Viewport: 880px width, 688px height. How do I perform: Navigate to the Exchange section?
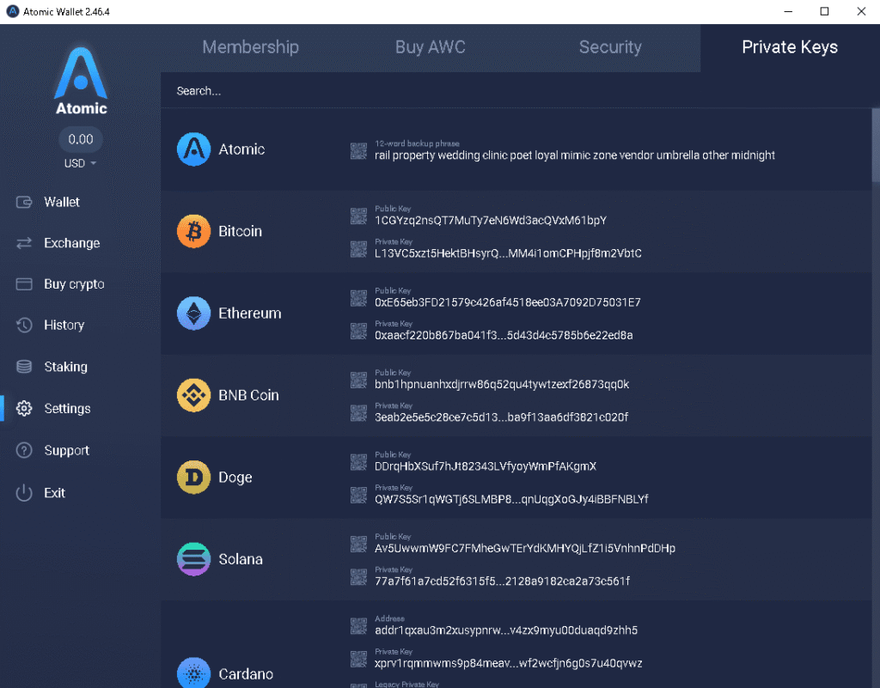point(71,243)
